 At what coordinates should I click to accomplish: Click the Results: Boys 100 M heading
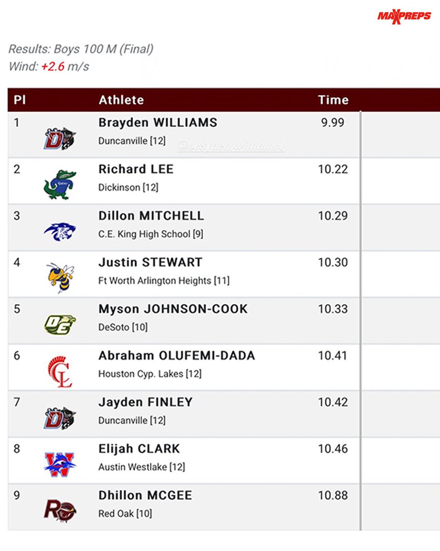point(81,49)
